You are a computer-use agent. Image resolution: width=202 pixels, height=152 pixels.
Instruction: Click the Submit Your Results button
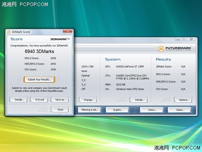tap(40, 79)
